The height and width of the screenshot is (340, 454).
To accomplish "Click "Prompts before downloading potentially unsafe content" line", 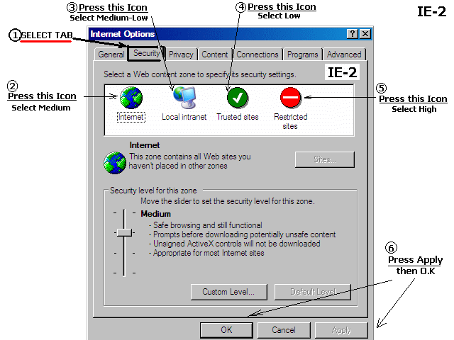I will 244,234.
